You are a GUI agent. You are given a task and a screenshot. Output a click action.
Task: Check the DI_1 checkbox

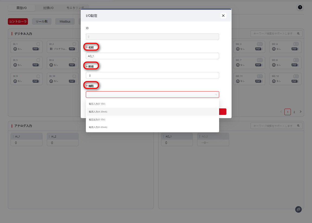[38, 44]
